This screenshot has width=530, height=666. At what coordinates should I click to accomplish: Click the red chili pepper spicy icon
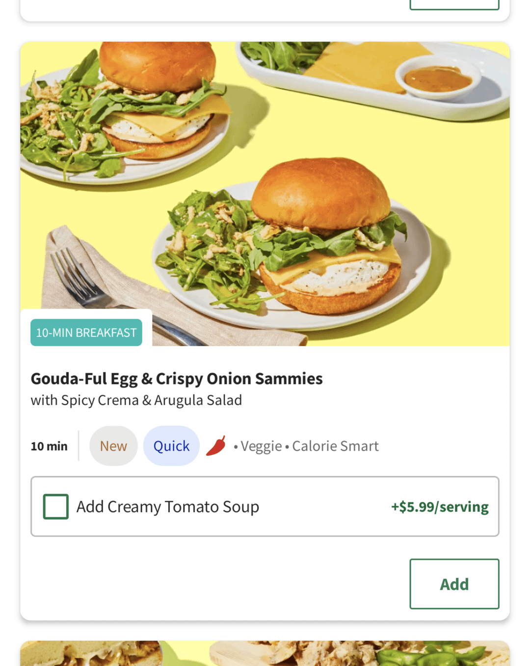pyautogui.click(x=216, y=445)
